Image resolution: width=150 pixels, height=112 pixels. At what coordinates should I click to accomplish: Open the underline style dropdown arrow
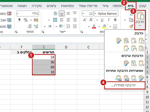[x=97, y=20]
